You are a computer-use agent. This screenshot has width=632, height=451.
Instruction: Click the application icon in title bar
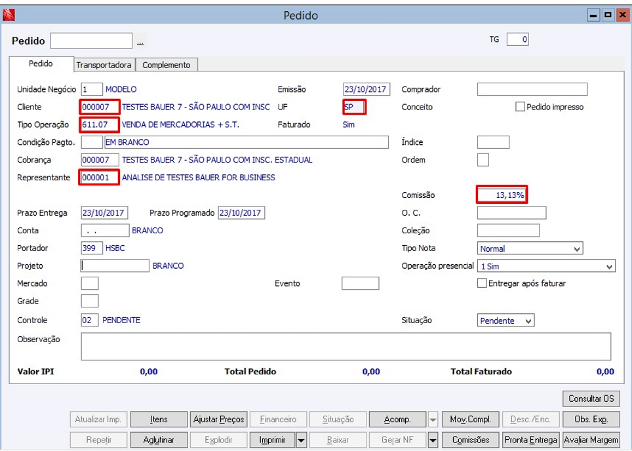point(9,15)
